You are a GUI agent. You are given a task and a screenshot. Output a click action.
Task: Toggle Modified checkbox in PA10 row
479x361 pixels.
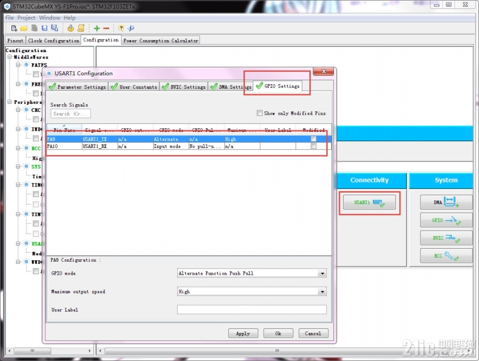point(313,146)
